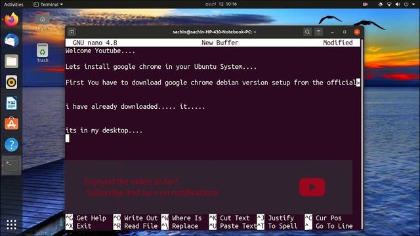Open search in the terminal titlebar

[307, 32]
